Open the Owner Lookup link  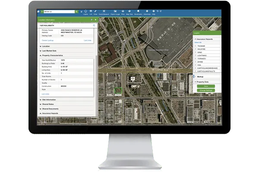point(47,40)
